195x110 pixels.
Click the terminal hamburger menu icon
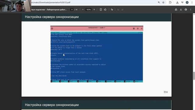point(138,28)
